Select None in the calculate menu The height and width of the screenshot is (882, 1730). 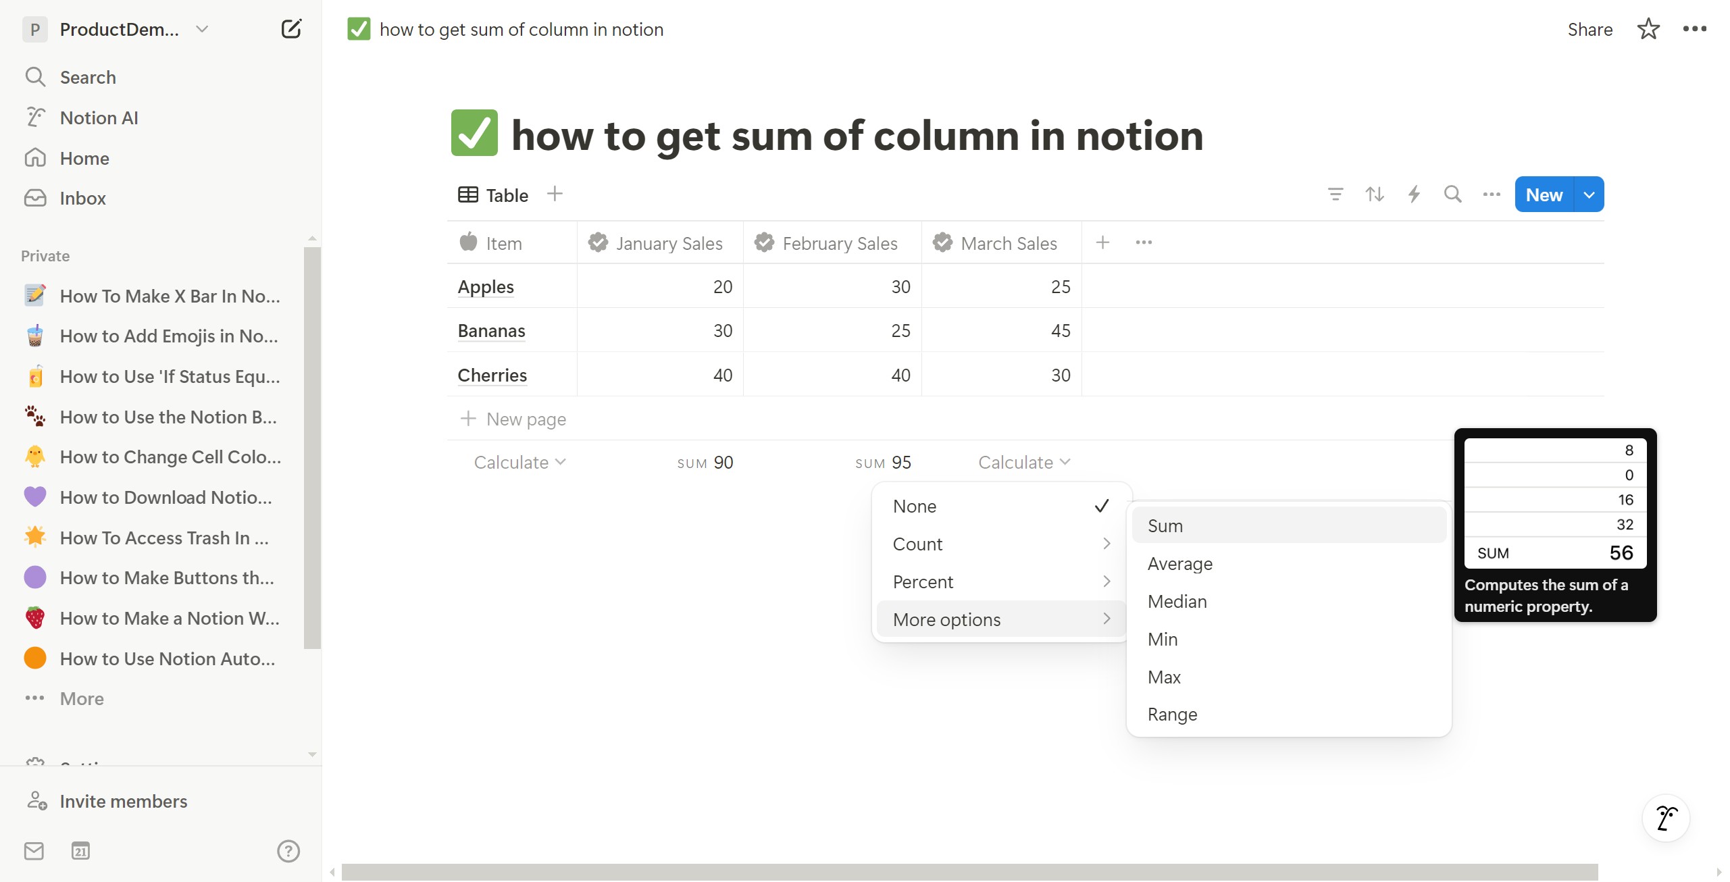1000,506
